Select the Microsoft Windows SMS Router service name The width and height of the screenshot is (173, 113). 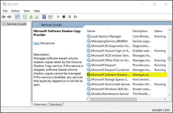click(110, 89)
